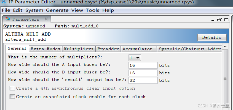233x110 pixels.
Task: Click the A input bus width field
Action: click(143, 65)
